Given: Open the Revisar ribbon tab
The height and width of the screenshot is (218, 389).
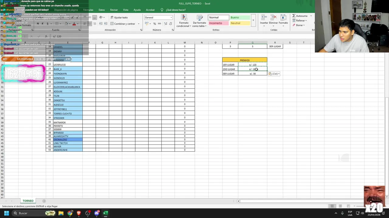Looking at the screenshot, I should click(114, 10).
